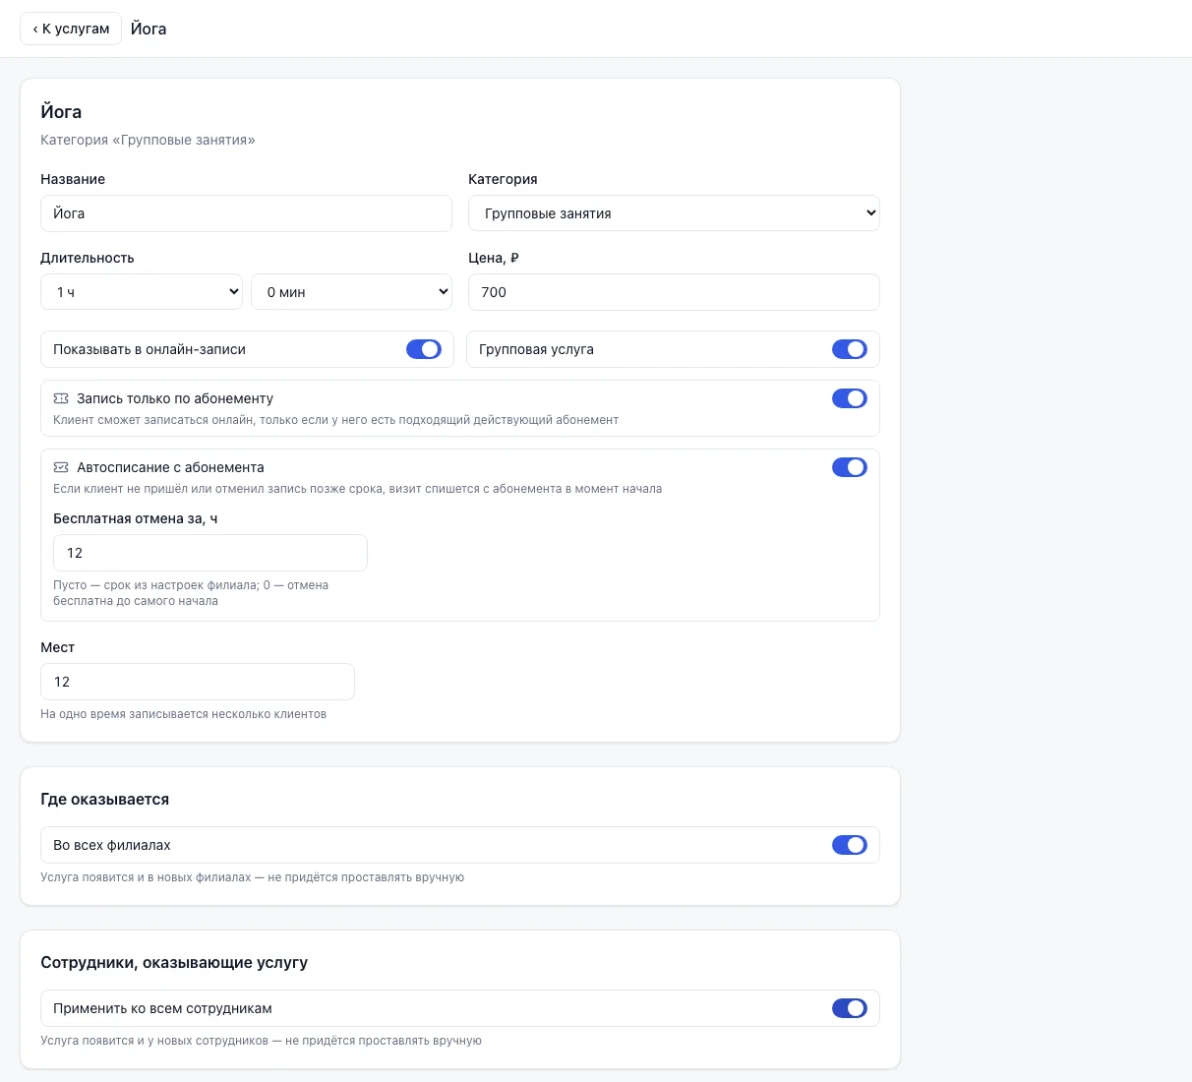
Task: Go back via the К услугам button
Action: (71, 29)
